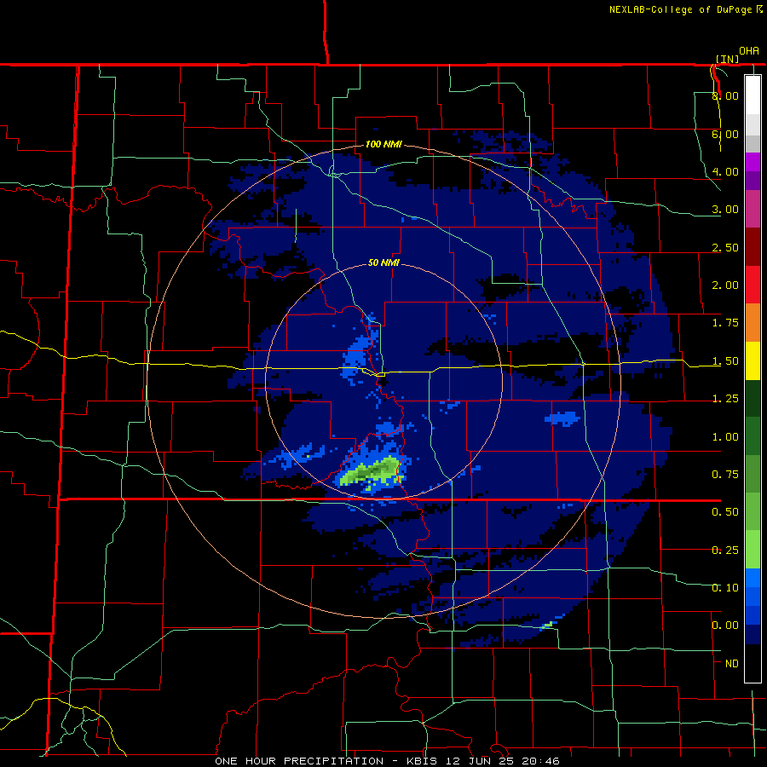Click the 0.10 legend value

click(x=725, y=588)
